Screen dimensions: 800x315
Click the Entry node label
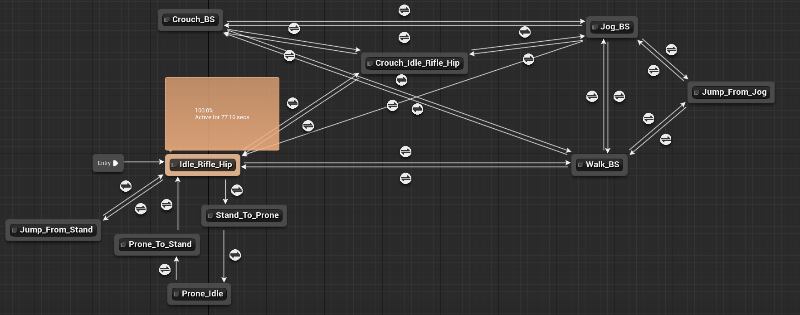pyautogui.click(x=104, y=163)
